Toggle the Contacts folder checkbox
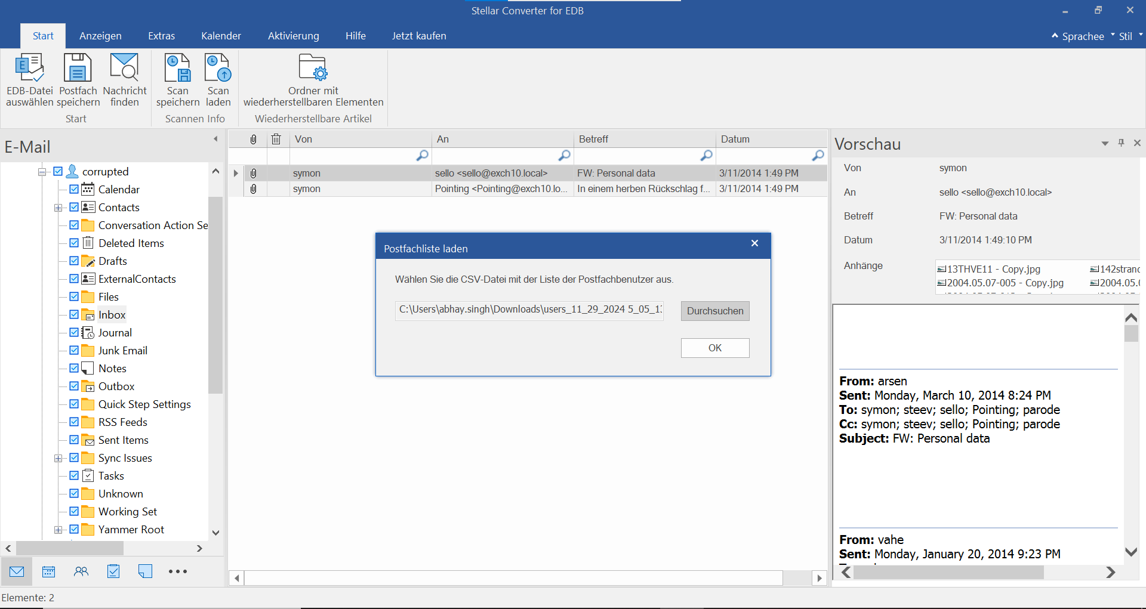Image resolution: width=1146 pixels, height=609 pixels. [x=74, y=207]
